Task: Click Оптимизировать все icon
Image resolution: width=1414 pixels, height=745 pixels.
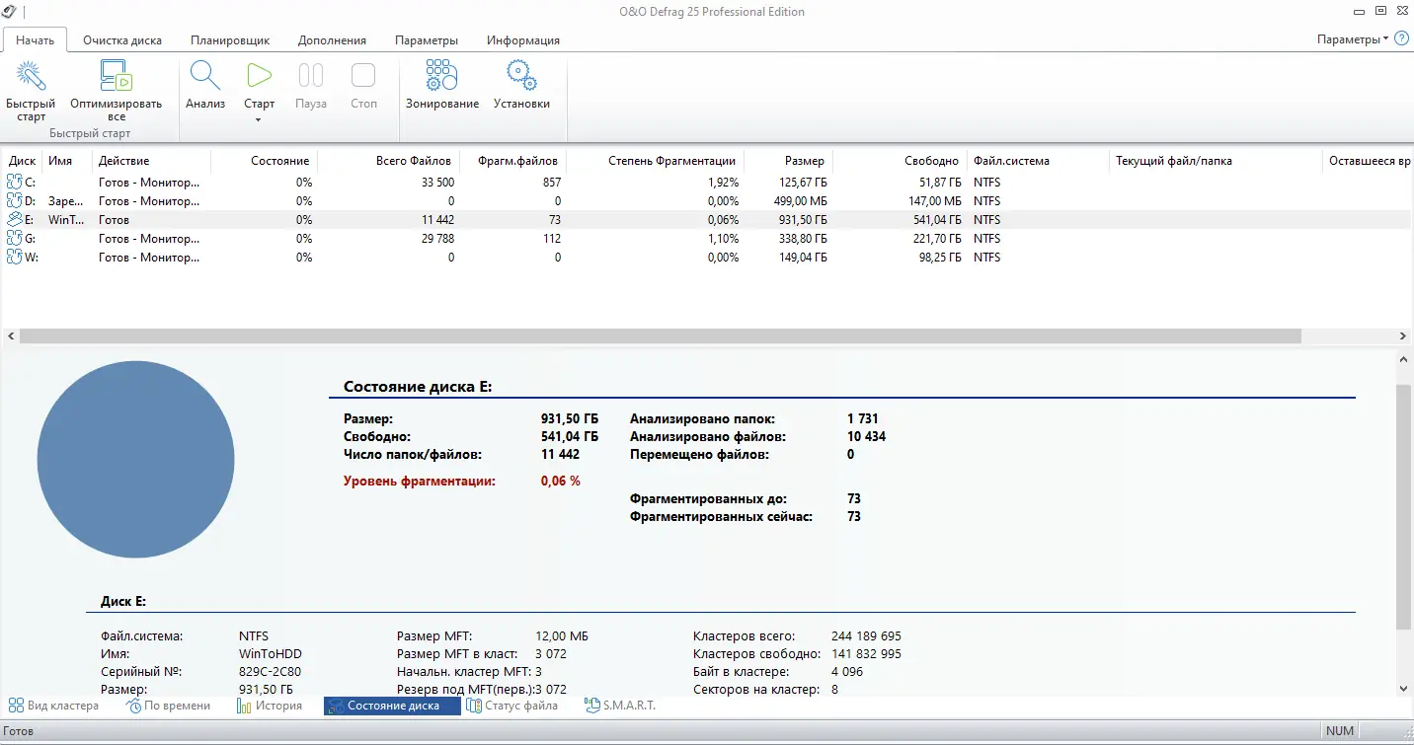Action: (116, 76)
